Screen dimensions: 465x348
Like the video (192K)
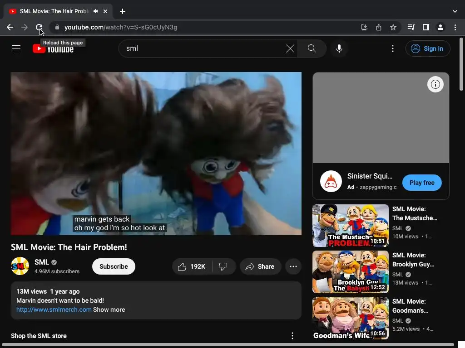point(192,266)
